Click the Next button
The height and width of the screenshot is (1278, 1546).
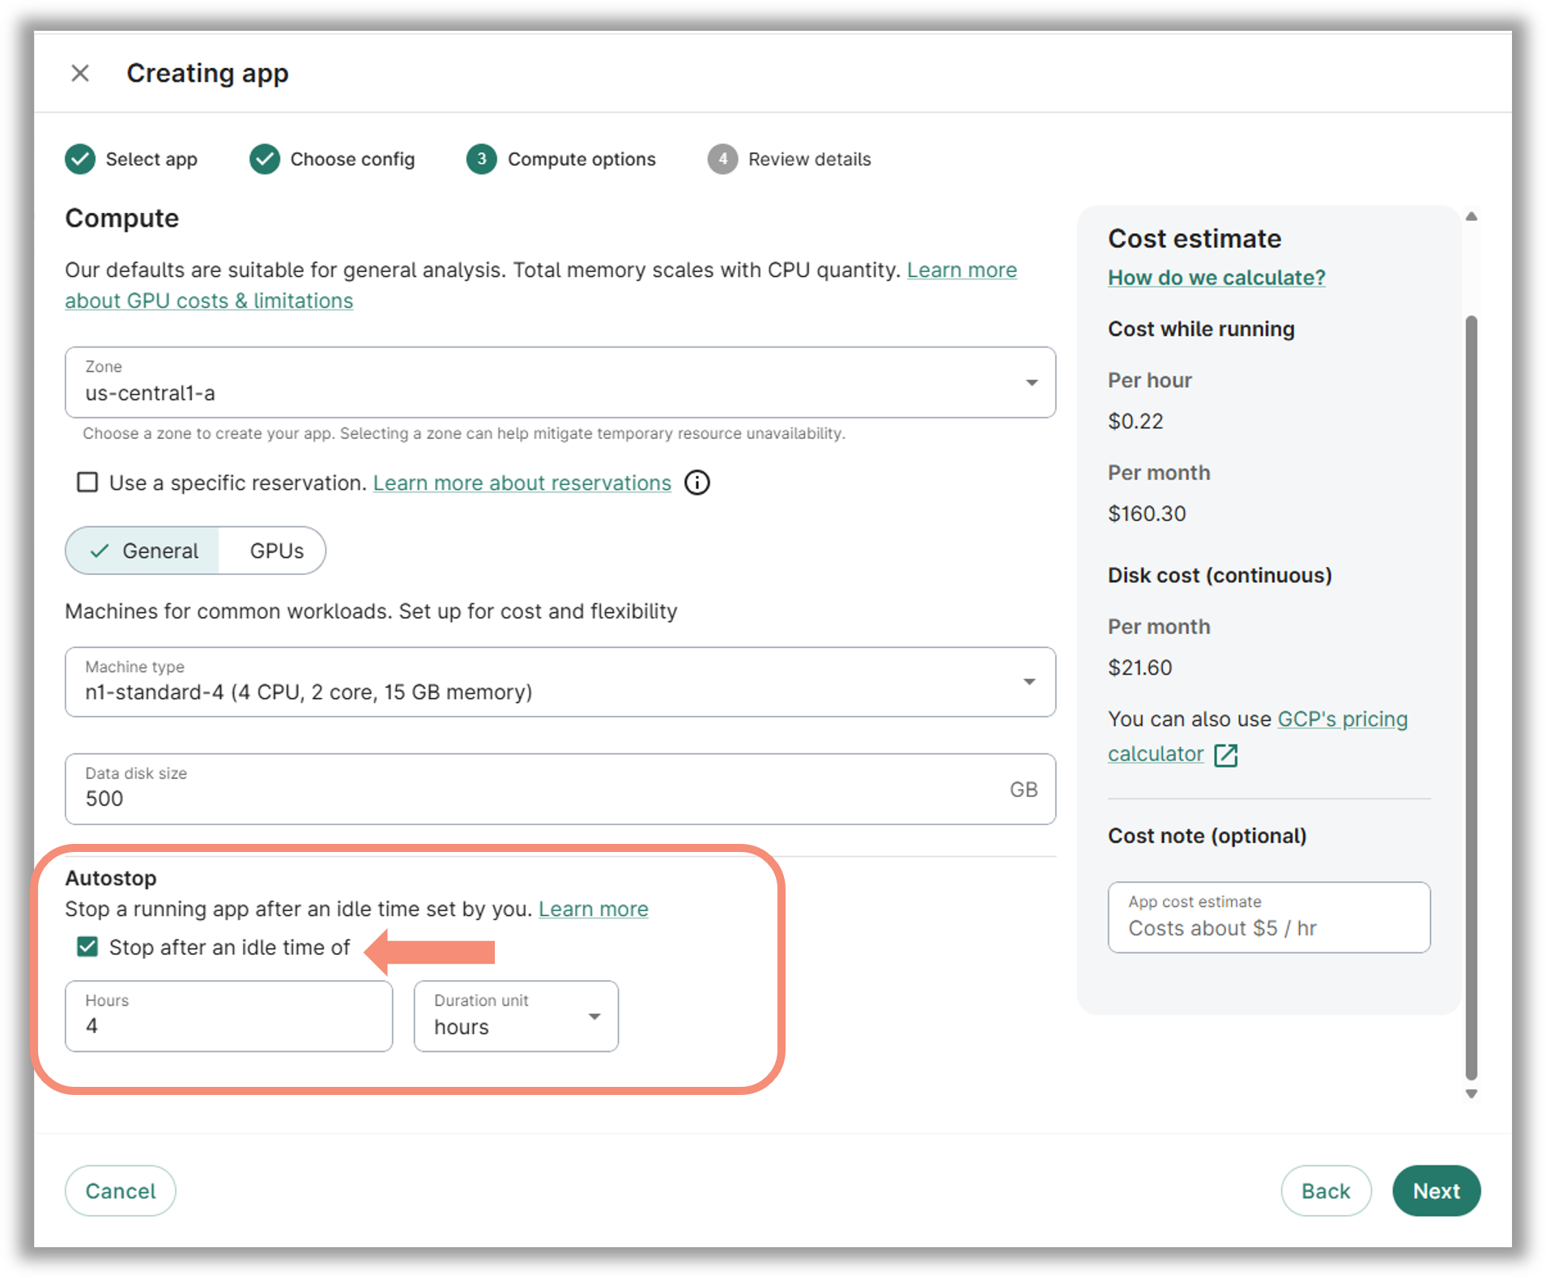point(1437,1191)
